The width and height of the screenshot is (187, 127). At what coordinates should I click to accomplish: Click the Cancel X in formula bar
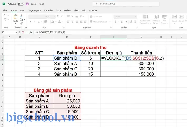pos(23,32)
